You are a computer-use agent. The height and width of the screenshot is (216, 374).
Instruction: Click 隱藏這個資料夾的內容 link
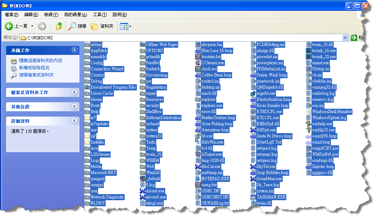tap(41, 61)
